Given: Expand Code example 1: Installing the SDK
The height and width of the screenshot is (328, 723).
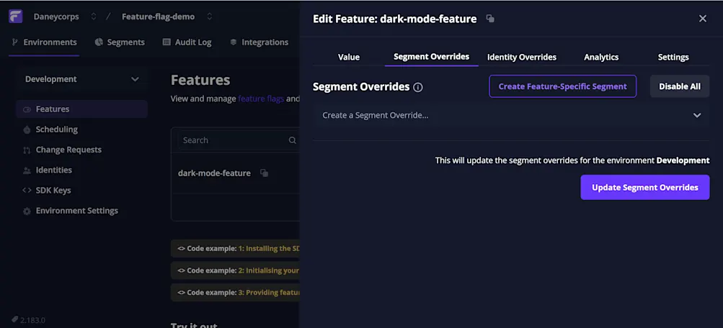Looking at the screenshot, I should (x=236, y=248).
